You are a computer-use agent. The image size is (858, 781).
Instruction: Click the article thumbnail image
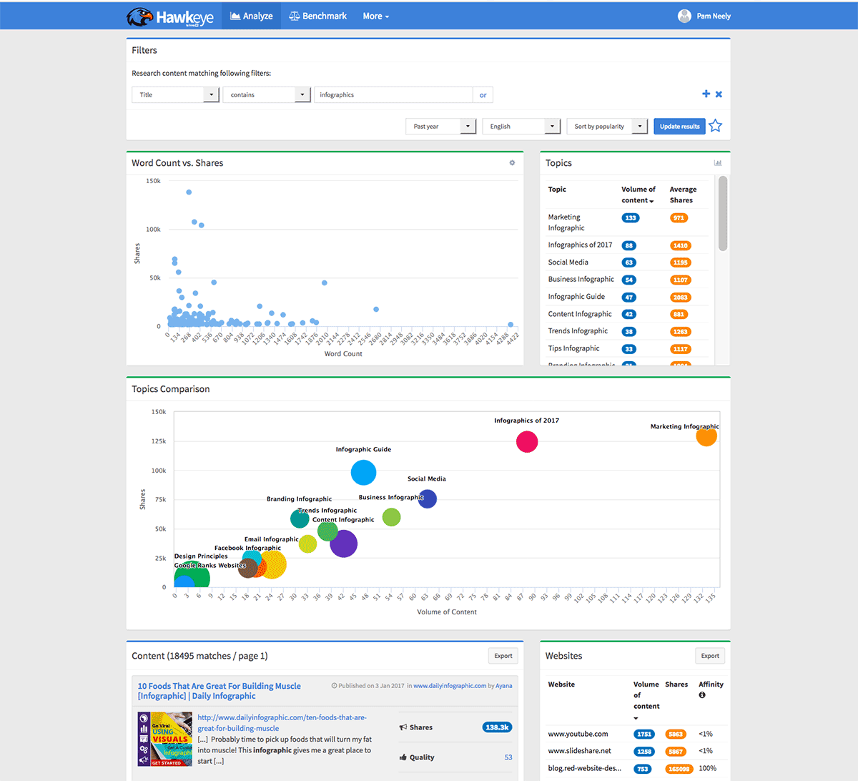click(165, 739)
